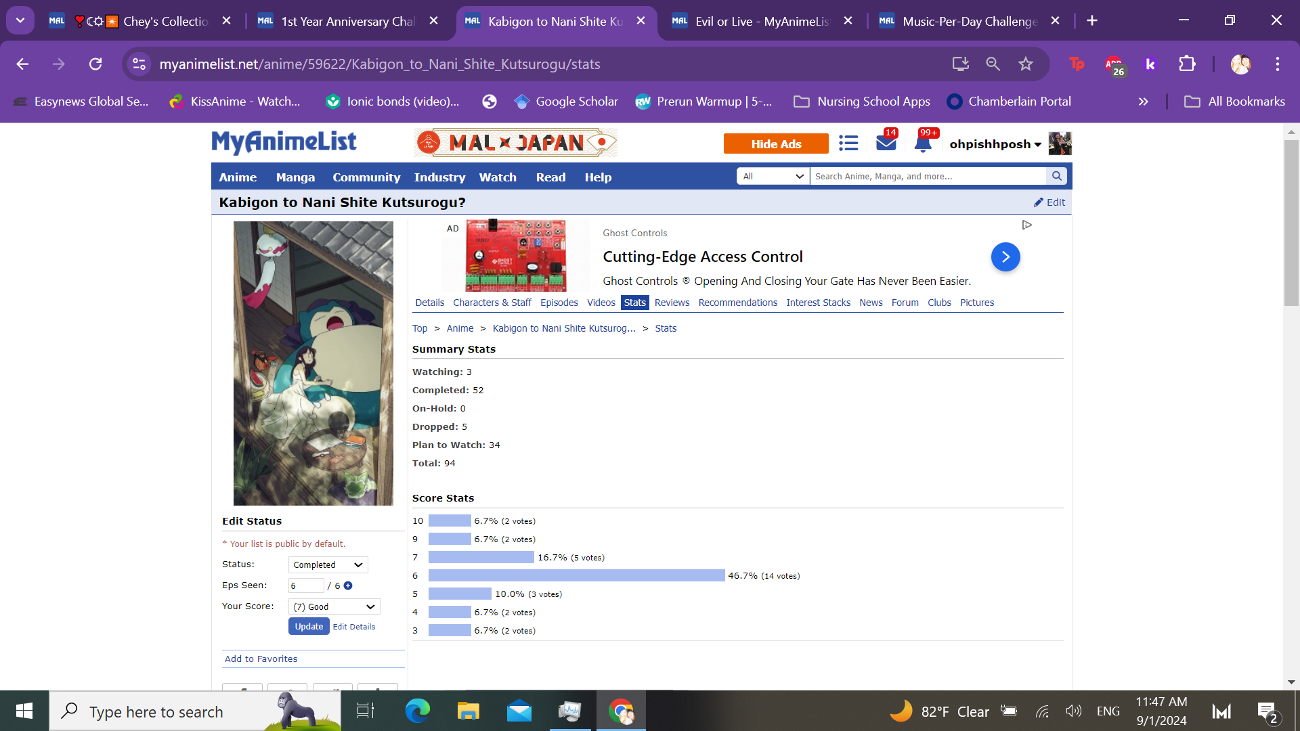Click Add to Favorites link

click(261, 659)
